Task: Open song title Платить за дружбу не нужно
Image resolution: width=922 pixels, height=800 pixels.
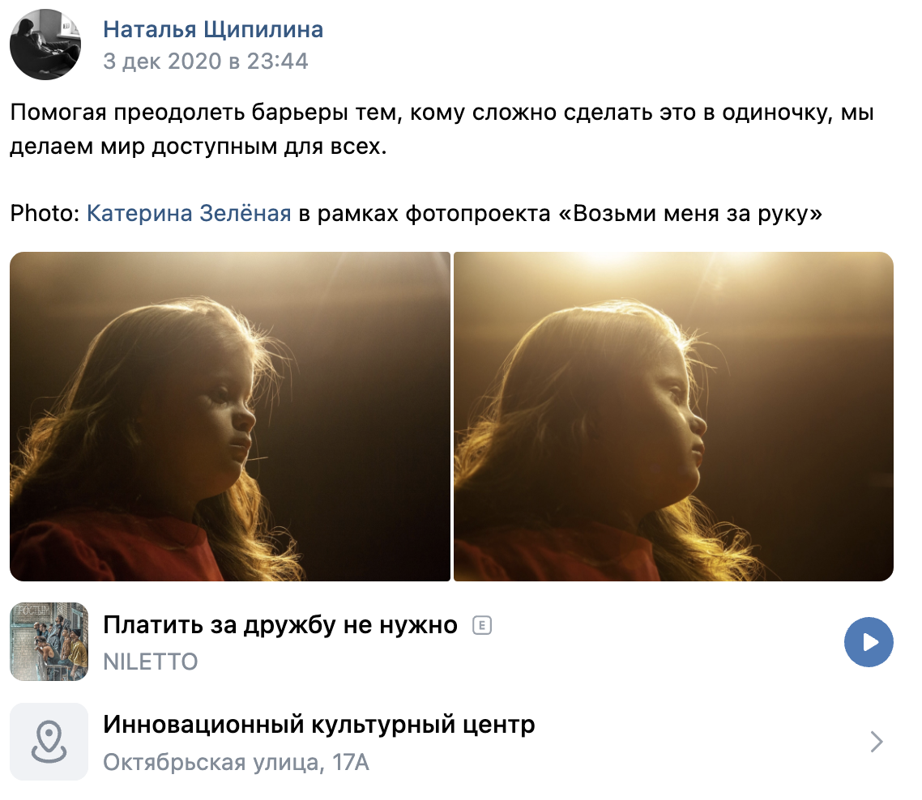Action: pyautogui.click(x=280, y=625)
